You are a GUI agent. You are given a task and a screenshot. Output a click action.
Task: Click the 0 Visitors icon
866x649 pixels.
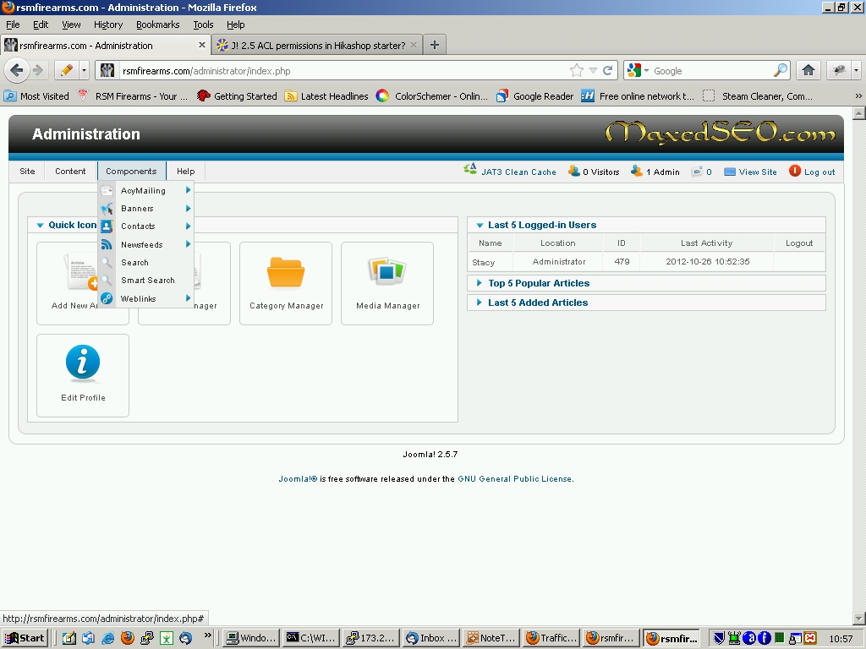click(574, 171)
